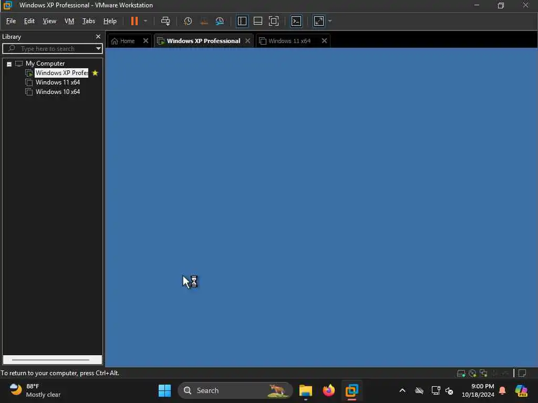Click the VMware Workstation taskbar icon
The width and height of the screenshot is (538, 403).
(x=351, y=390)
